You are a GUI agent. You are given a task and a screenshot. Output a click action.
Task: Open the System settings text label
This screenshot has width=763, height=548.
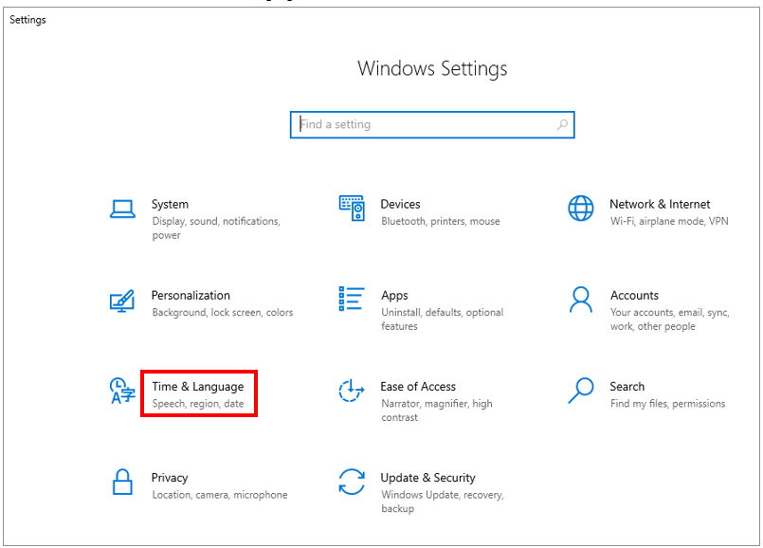pos(170,204)
